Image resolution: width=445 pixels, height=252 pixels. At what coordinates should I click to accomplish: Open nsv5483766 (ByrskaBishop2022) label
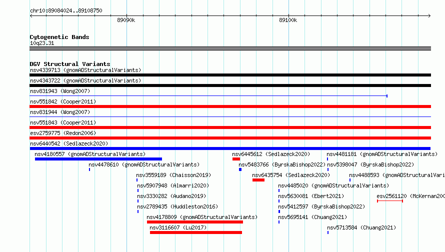pyautogui.click(x=282, y=164)
